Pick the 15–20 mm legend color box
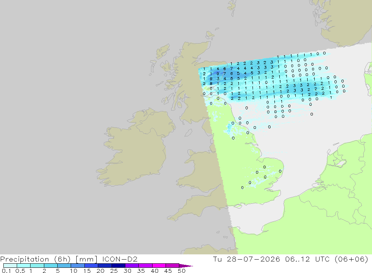The height and width of the screenshot is (273, 372). [x=92, y=266]
